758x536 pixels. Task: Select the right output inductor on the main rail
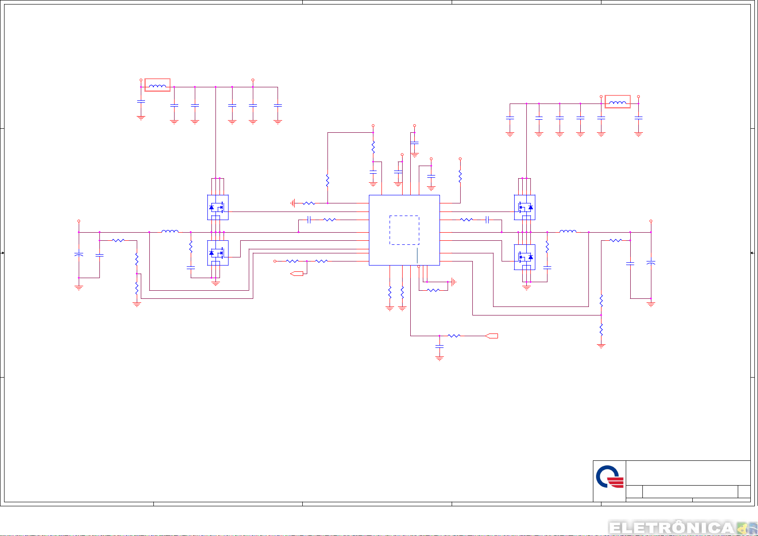[x=568, y=231]
